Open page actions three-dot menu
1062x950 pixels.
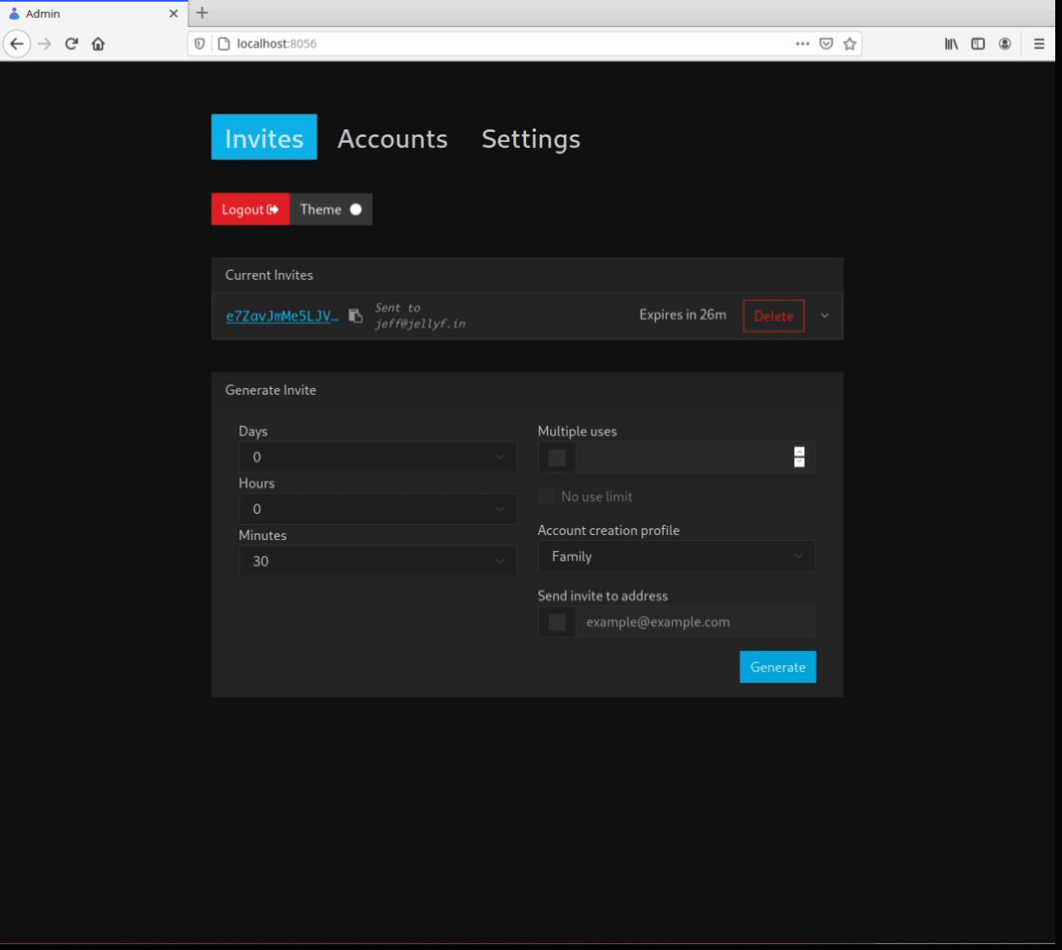click(x=802, y=44)
